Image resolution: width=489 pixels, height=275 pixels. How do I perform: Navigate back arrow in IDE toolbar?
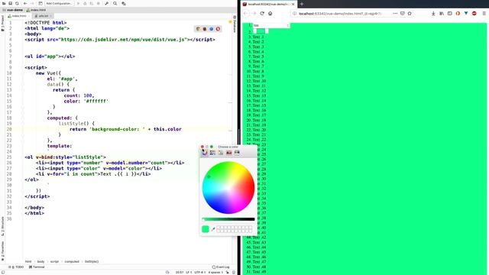coord(25,3)
